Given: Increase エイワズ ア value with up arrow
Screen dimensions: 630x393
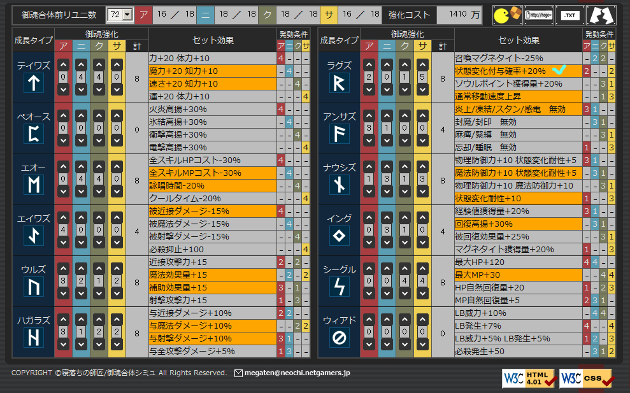Looking at the screenshot, I should tap(63, 217).
